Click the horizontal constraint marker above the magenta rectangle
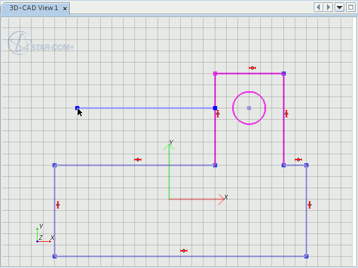Viewport: 358px width, 268px height. coord(252,68)
